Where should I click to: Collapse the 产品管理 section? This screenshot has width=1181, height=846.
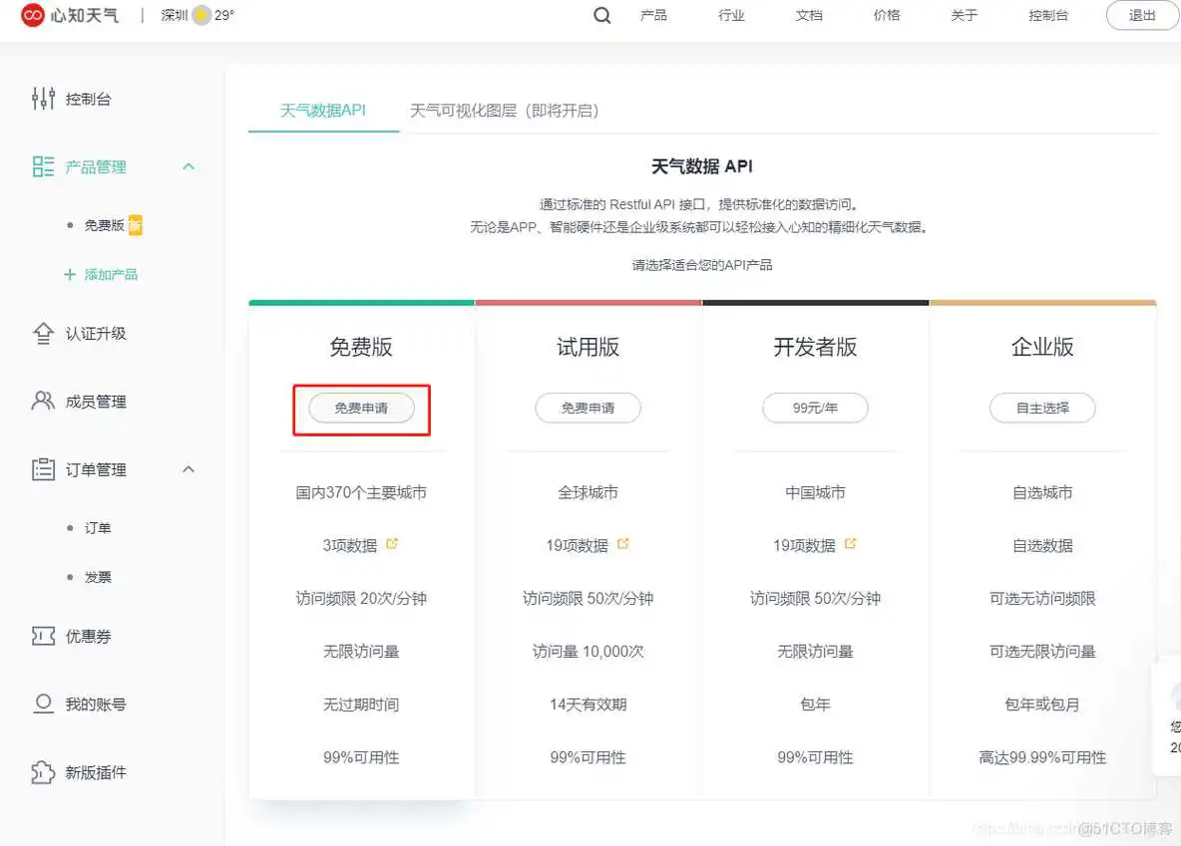(189, 166)
